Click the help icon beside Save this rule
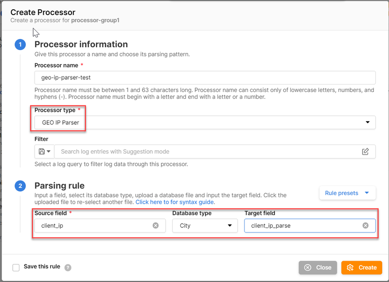 (x=68, y=267)
